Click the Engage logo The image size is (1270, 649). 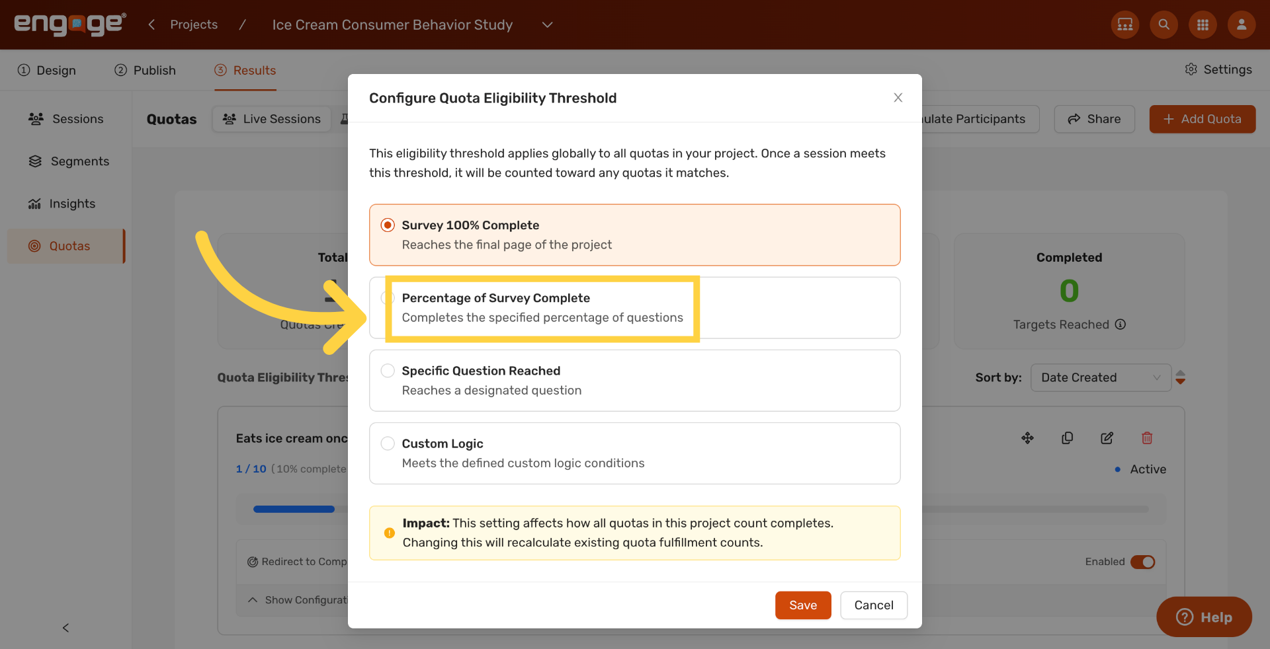point(70,24)
